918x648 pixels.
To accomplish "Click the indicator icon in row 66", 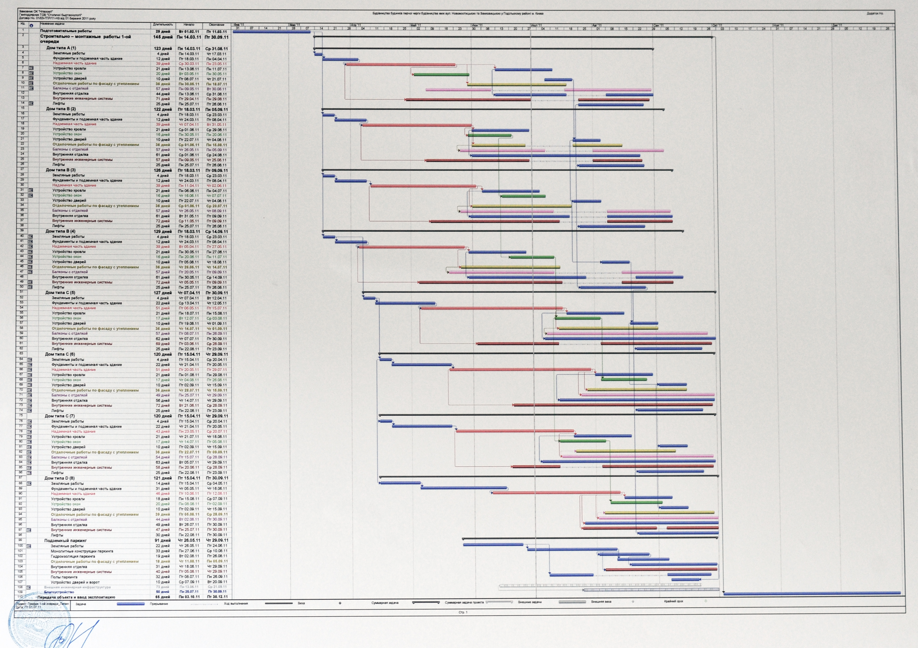I will pyautogui.click(x=30, y=370).
